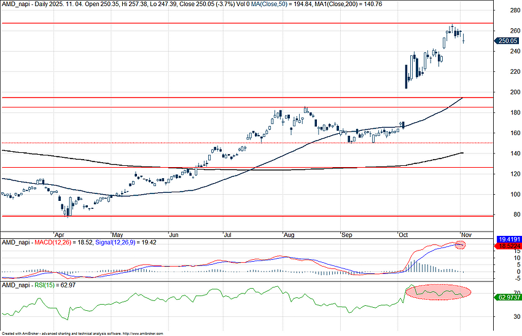The height and width of the screenshot is (336, 522).
Task: Click the AMD_napi chart title at top
Action: [15, 4]
